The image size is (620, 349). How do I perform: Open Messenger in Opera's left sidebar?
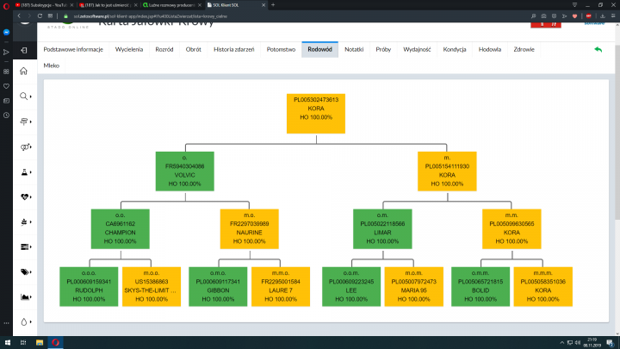6,34
